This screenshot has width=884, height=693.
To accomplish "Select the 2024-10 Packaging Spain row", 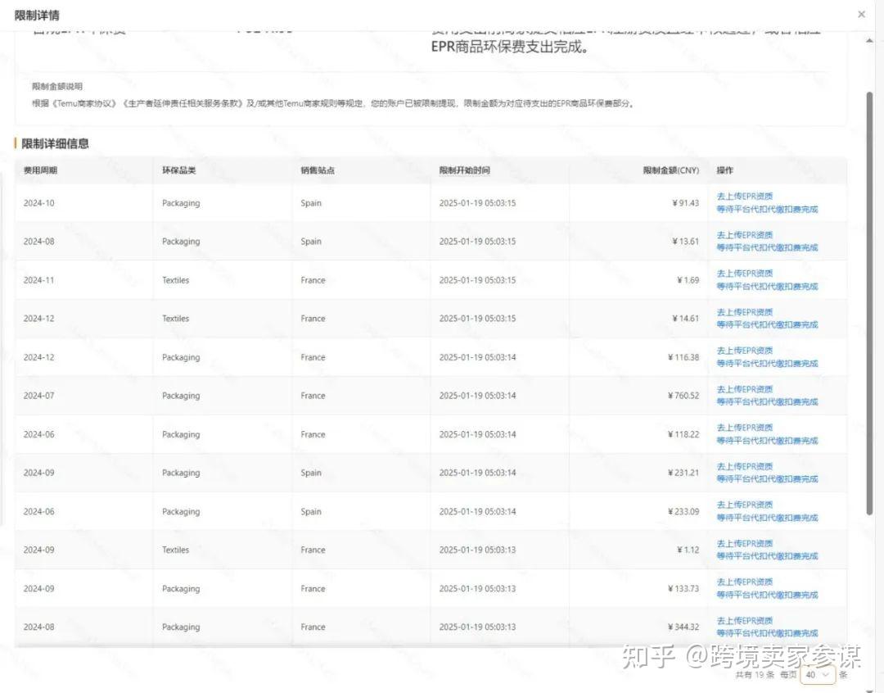I will [x=431, y=203].
